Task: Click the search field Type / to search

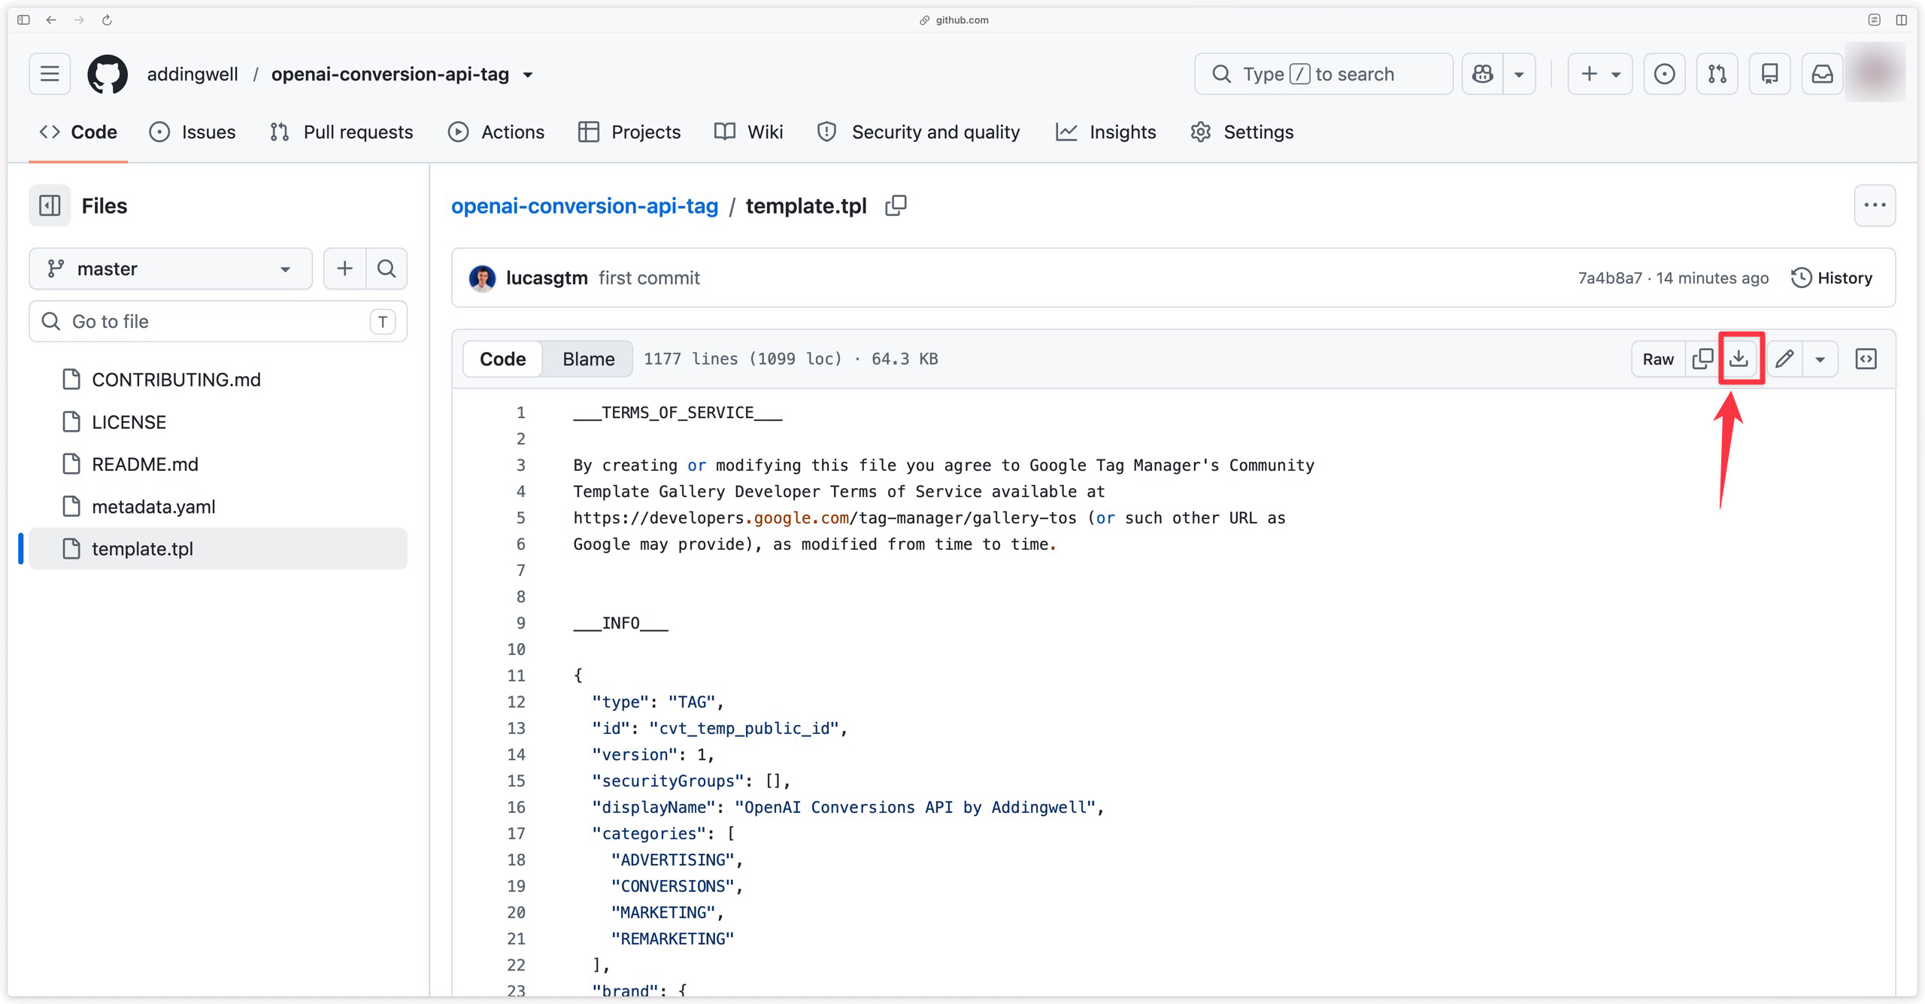Action: pos(1323,74)
